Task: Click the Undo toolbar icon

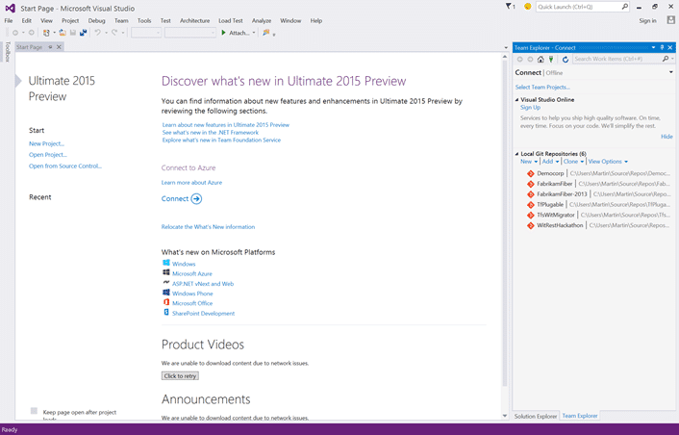Action: [x=98, y=33]
